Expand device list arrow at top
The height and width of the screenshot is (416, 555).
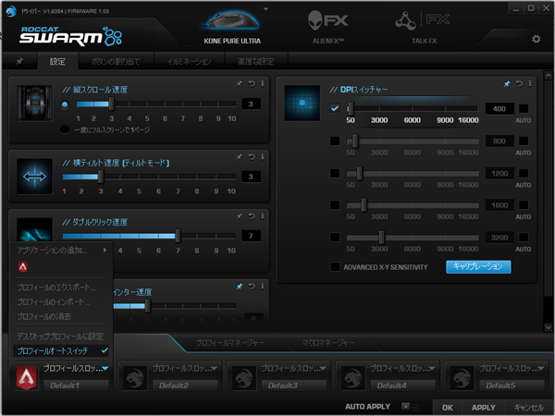(x=265, y=9)
